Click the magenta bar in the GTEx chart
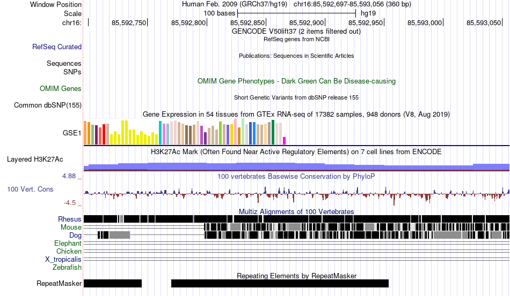The image size is (510, 296). [x=285, y=141]
